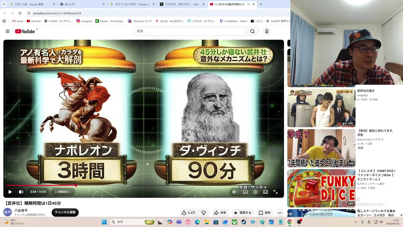Image resolution: width=403 pixels, height=227 pixels.
Task: Close the 新しいタブ tab
Action: tap(104, 4)
